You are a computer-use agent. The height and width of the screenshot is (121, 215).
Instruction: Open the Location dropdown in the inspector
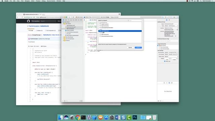point(171,28)
